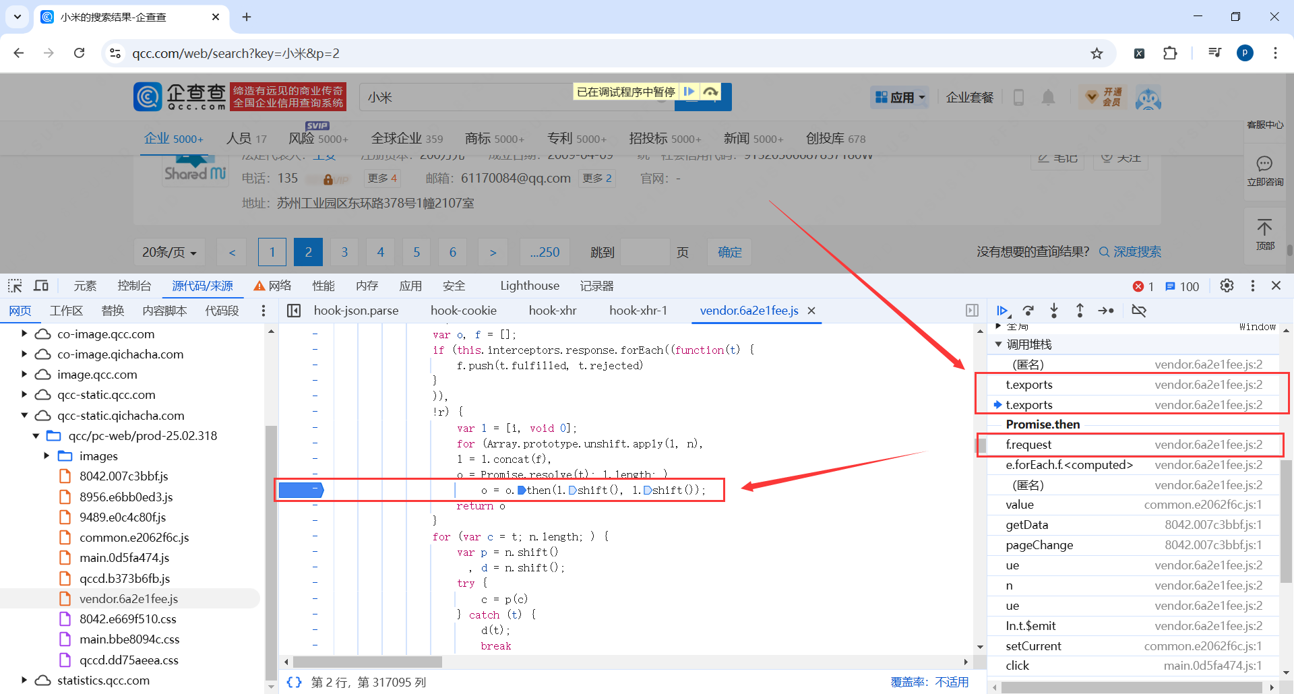1294x694 pixels.
Task: Open common.e2062f6c.js in file tree
Action: [x=134, y=538]
